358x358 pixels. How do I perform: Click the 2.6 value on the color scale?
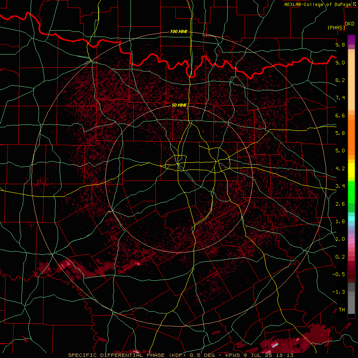point(340,204)
